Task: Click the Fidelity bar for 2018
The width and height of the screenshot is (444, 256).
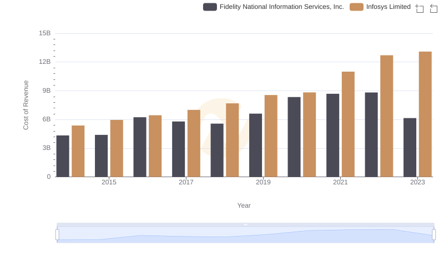Action: coord(217,150)
